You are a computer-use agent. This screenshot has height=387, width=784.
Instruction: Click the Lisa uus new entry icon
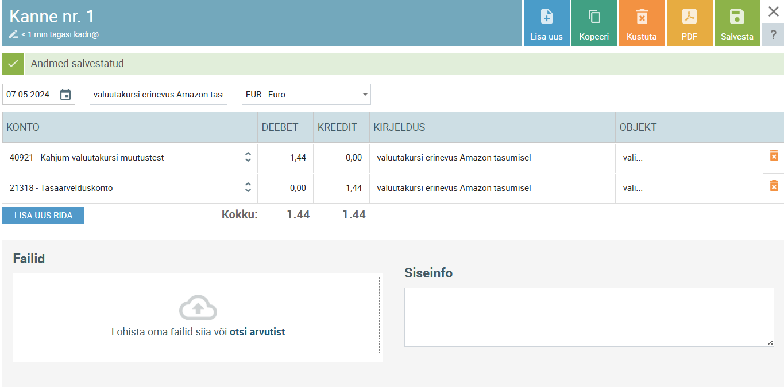click(x=546, y=17)
